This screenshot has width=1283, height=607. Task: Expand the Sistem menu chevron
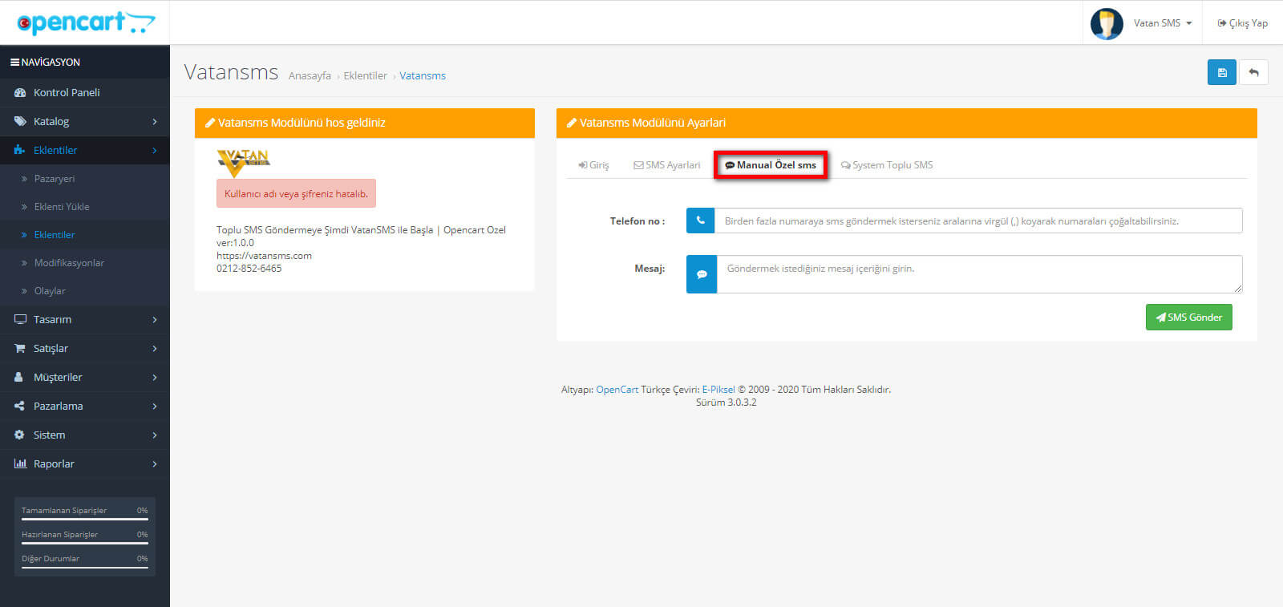point(155,435)
